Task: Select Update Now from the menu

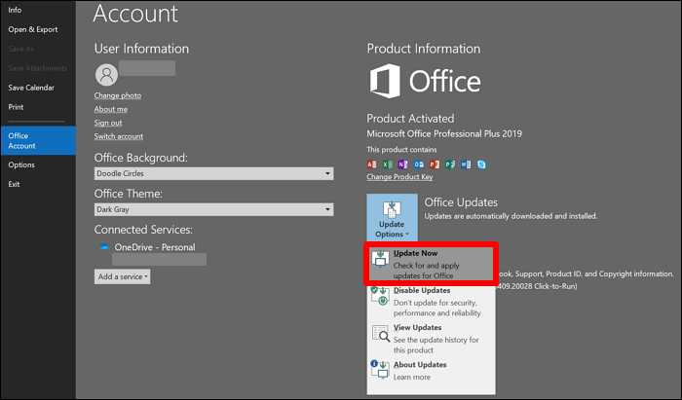Action: tap(431, 264)
